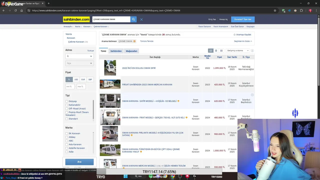This screenshot has width=320, height=180.
Task: Bookmark this page with the star icon
Action: tap(275, 10)
